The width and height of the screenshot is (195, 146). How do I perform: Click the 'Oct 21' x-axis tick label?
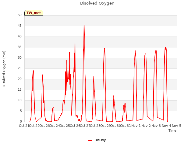(x=24, y=126)
